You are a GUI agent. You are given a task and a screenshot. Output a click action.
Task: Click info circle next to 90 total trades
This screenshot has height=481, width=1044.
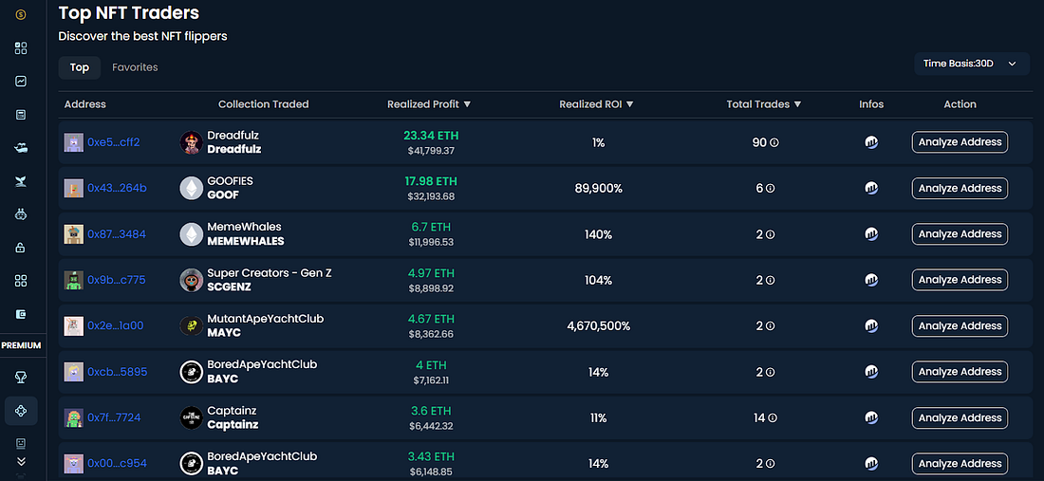click(774, 142)
